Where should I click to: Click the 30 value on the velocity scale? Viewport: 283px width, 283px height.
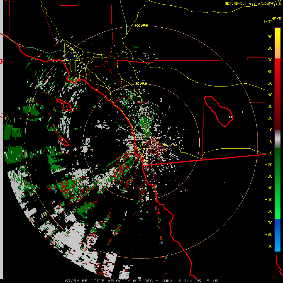click(x=270, y=107)
